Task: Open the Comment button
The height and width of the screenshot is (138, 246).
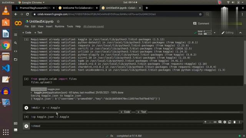Action: click(201, 23)
